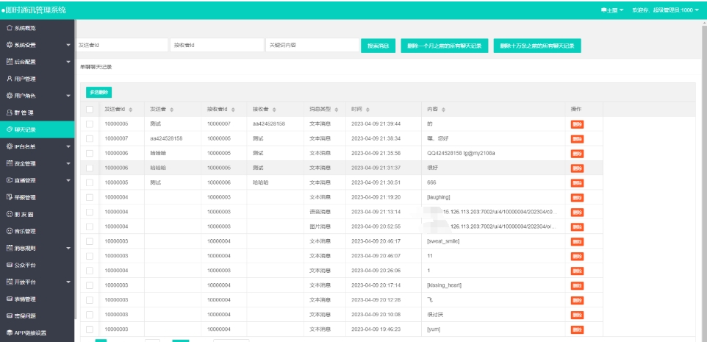The height and width of the screenshot is (342, 707).
Task: Click 删除一个月之前的所有聊天记录 button
Action: point(444,46)
